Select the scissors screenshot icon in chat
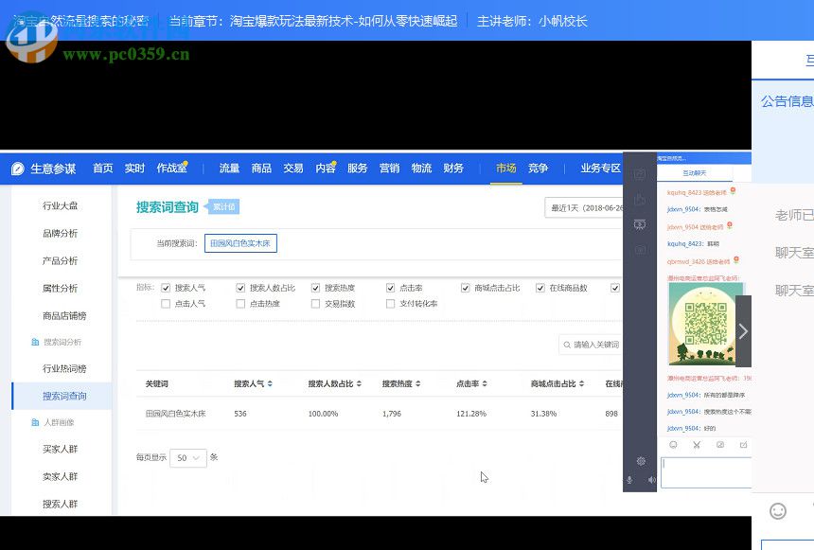This screenshot has height=550, width=814. pos(697,444)
